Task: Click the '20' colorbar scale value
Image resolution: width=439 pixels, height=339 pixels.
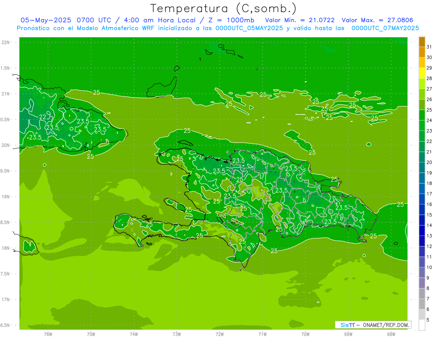Action: click(429, 162)
